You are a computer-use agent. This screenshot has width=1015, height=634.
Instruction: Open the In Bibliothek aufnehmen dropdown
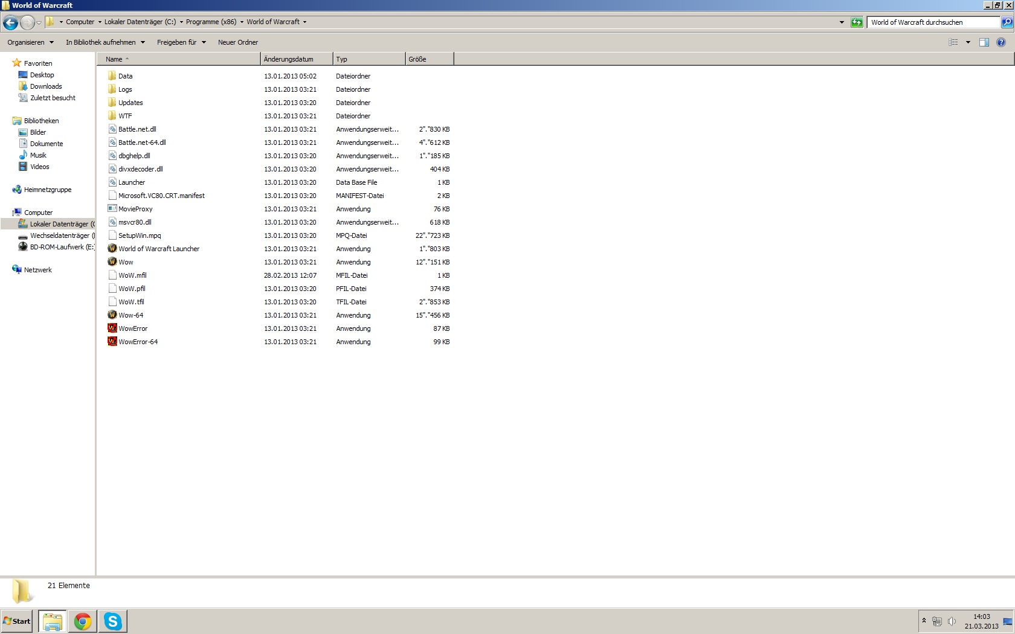click(106, 42)
